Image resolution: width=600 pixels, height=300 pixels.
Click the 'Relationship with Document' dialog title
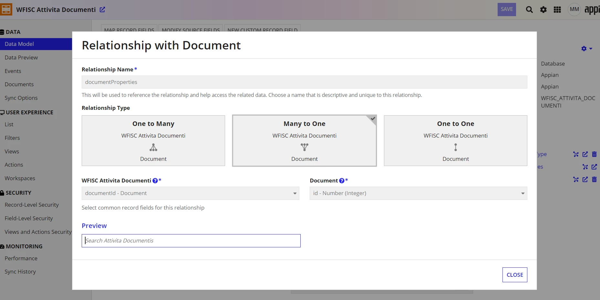coord(161,46)
